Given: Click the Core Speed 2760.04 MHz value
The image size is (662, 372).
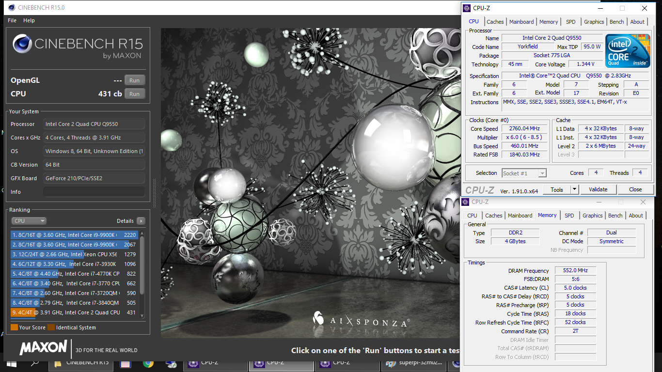Looking at the screenshot, I should pyautogui.click(x=524, y=128).
